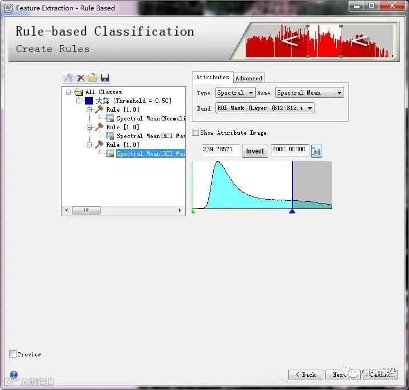Viewport: 409px width, 390px height.
Task: Click the Invert button
Action: point(255,151)
